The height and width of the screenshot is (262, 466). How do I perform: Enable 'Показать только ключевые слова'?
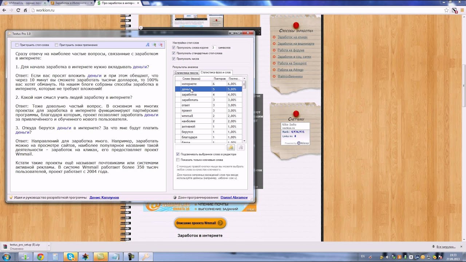coord(178,160)
